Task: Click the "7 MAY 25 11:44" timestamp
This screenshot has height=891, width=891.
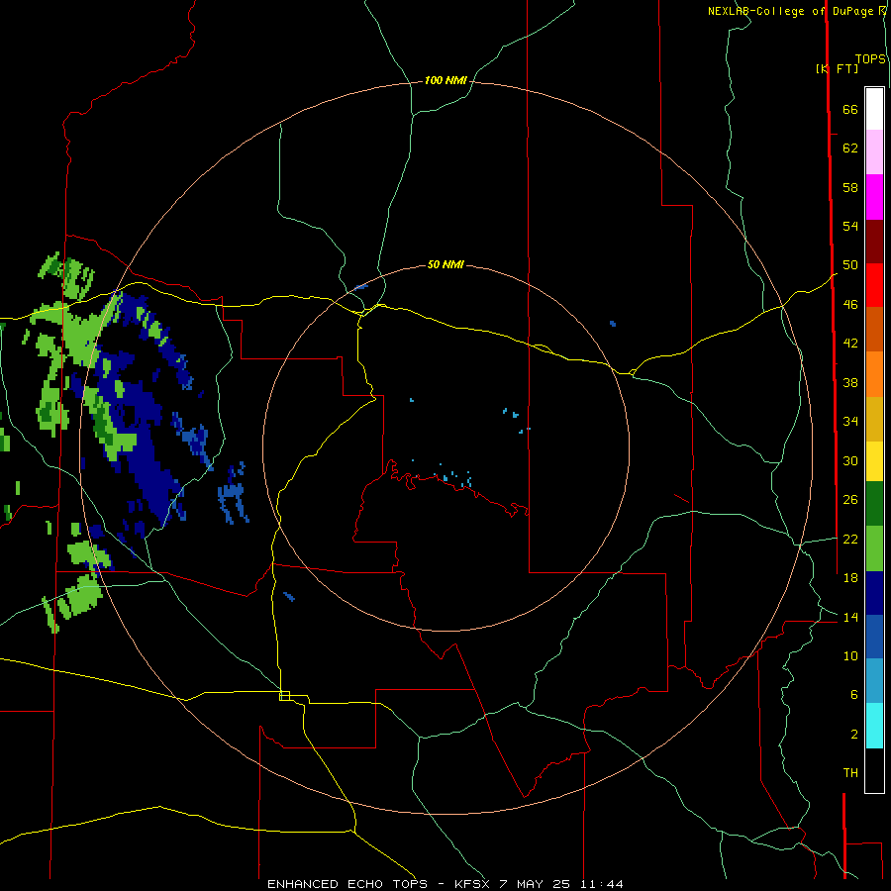Action: (561, 884)
